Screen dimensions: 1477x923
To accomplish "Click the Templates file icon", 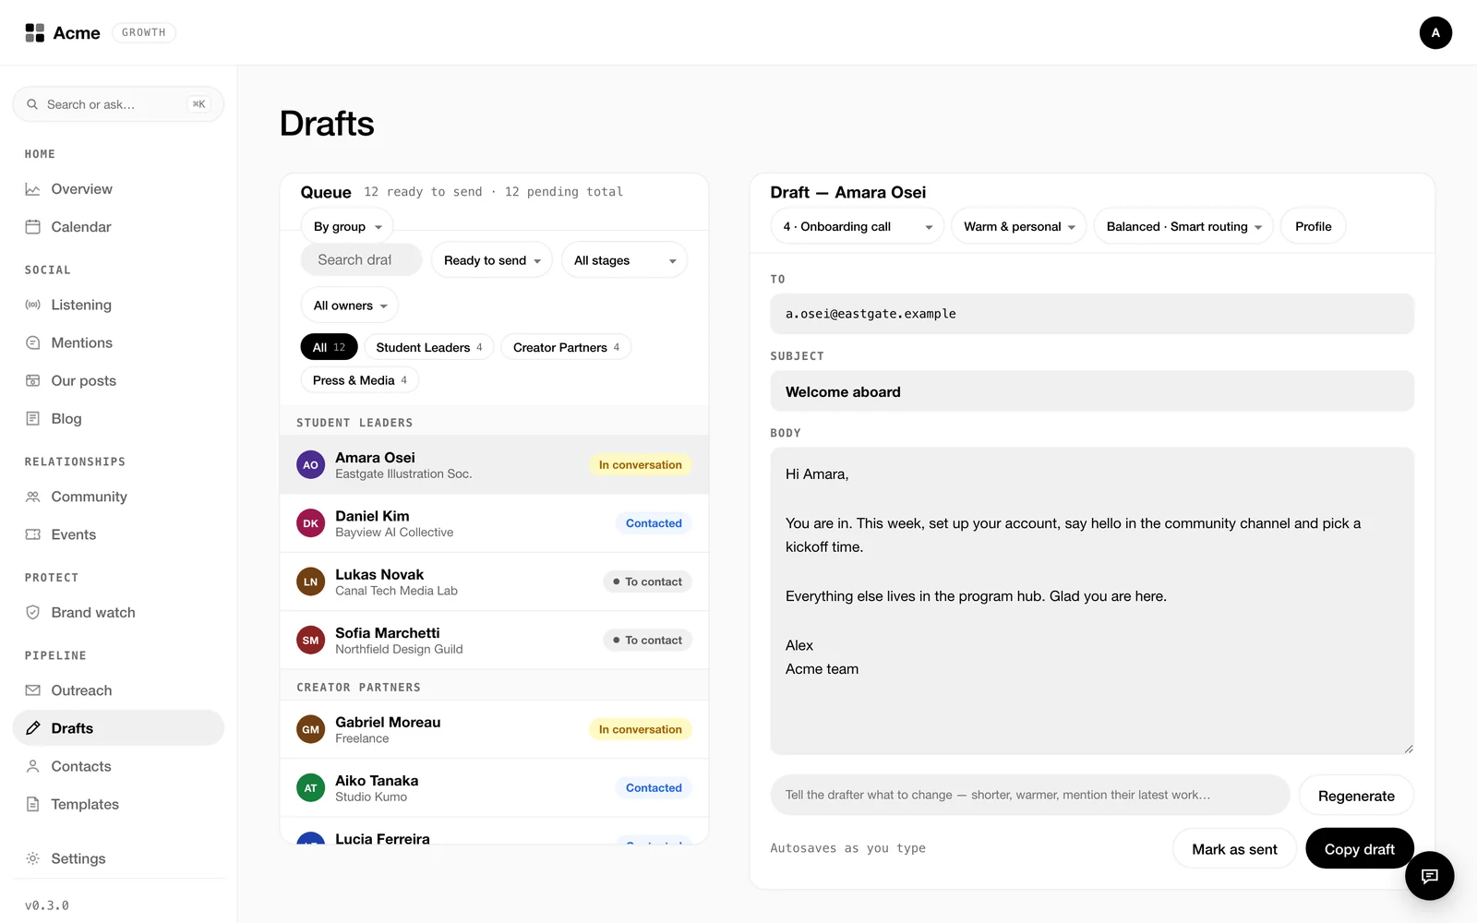I will [x=33, y=804].
